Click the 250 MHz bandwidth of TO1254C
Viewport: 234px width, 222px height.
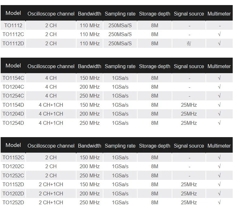pyautogui.click(x=89, y=96)
